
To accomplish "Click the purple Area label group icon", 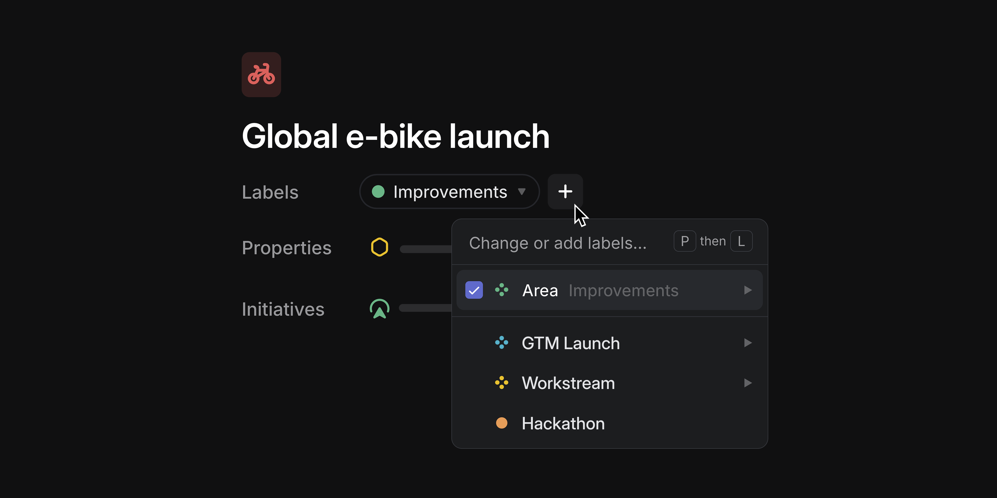I will 502,290.
